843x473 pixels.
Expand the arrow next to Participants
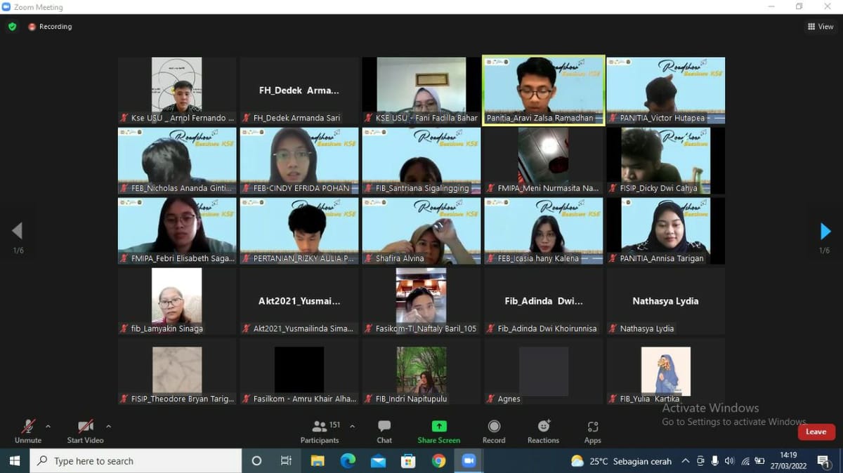352,426
